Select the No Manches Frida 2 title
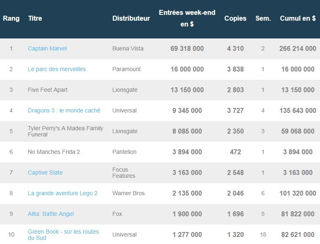This screenshot has width=320, height=244. point(54,152)
